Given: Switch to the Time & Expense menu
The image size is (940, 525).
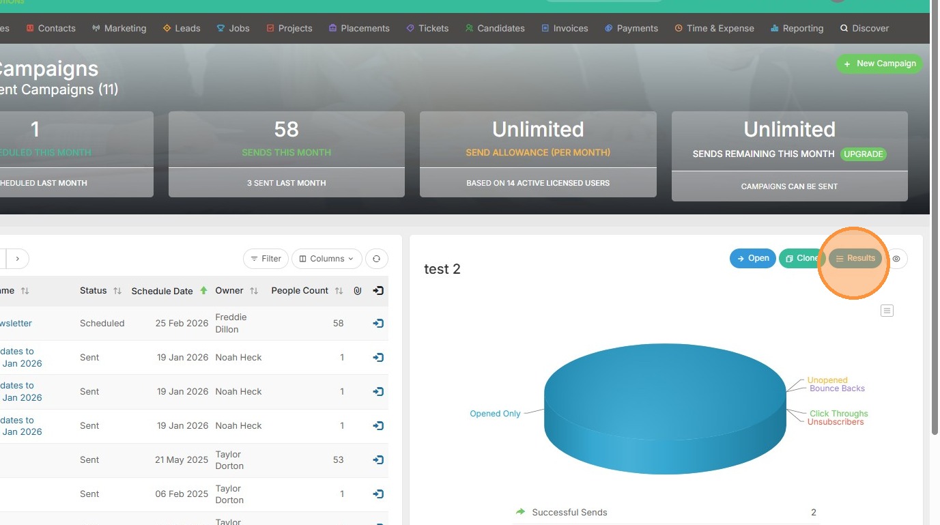Looking at the screenshot, I should tap(714, 28).
